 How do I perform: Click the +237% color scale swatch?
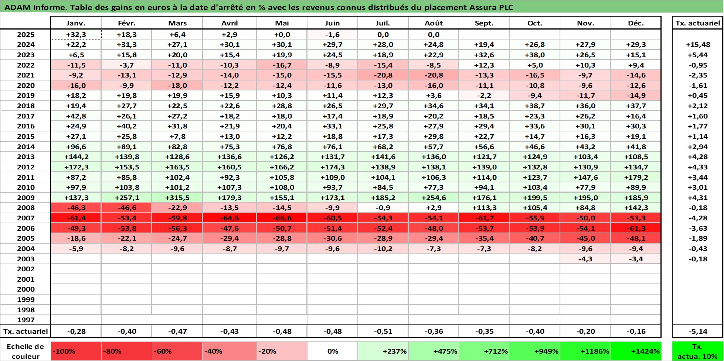[x=383, y=351]
